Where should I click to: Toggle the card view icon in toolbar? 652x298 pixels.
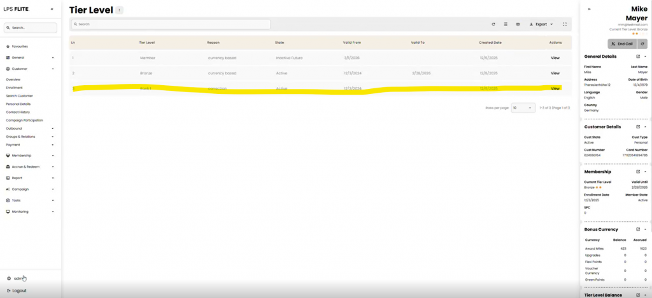coord(518,24)
